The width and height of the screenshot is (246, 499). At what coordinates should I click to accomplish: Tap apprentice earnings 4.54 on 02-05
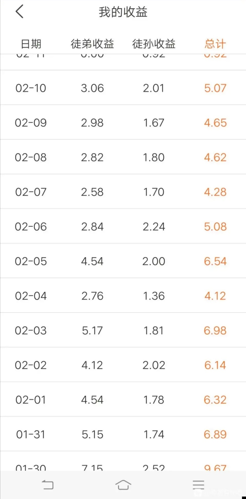pos(92,261)
